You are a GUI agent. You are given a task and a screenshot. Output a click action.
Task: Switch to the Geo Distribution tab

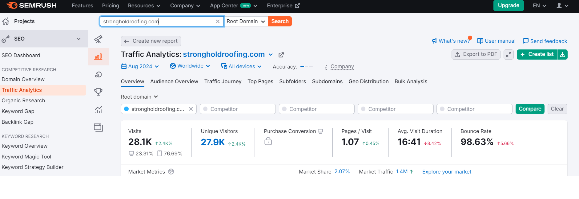pos(368,81)
